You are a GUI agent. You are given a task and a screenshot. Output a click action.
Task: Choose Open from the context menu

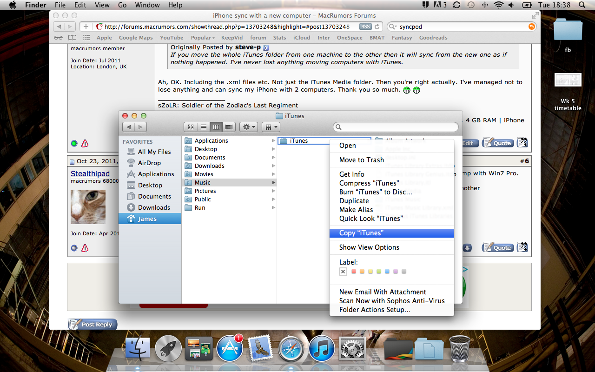391,146
